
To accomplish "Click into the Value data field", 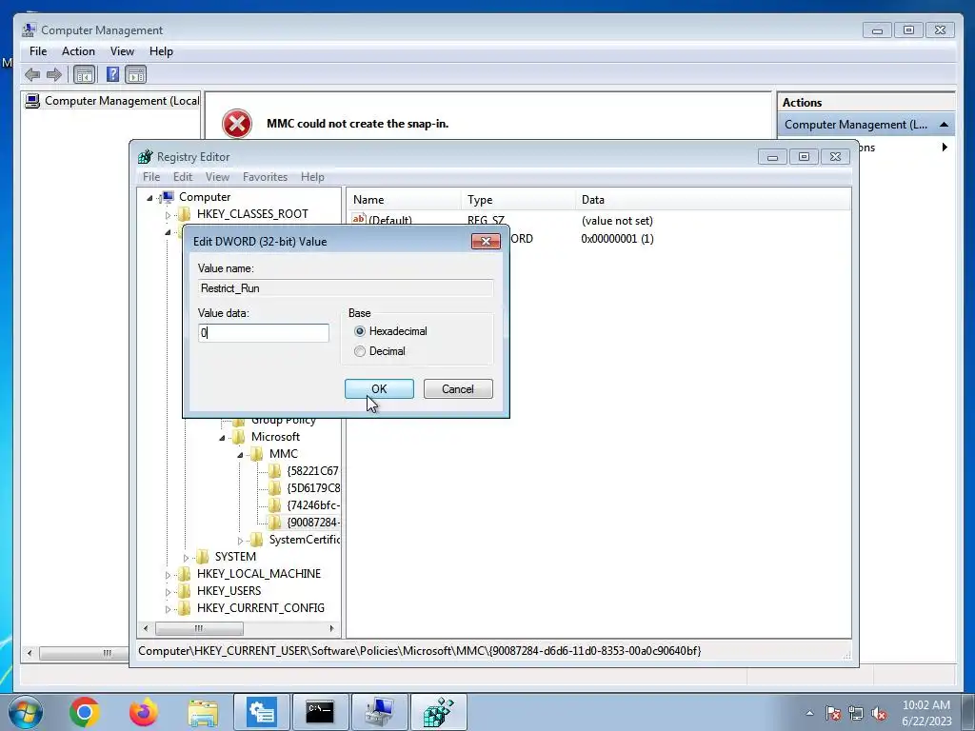I will (264, 332).
